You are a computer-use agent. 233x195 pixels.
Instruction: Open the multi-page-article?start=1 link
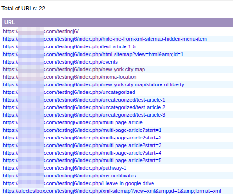[x=82, y=130]
